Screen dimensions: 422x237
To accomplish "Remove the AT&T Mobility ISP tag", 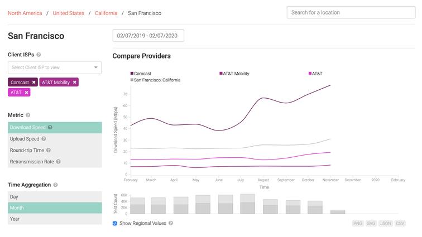I will click(74, 82).
